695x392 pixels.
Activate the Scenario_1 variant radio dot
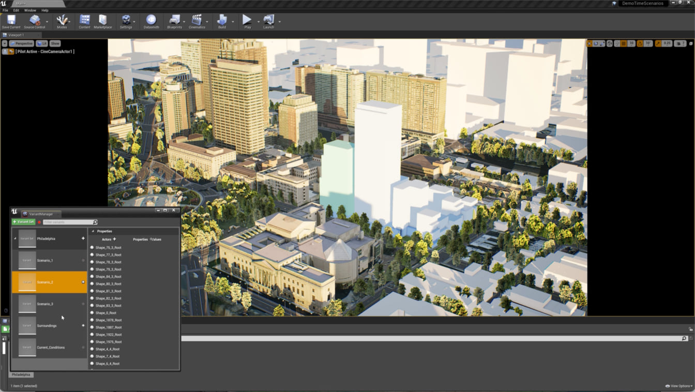coord(83,261)
